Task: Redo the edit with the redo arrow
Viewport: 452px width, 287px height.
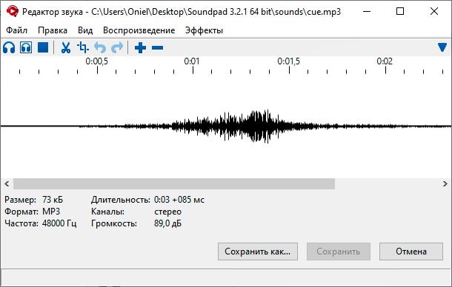Action: click(117, 47)
